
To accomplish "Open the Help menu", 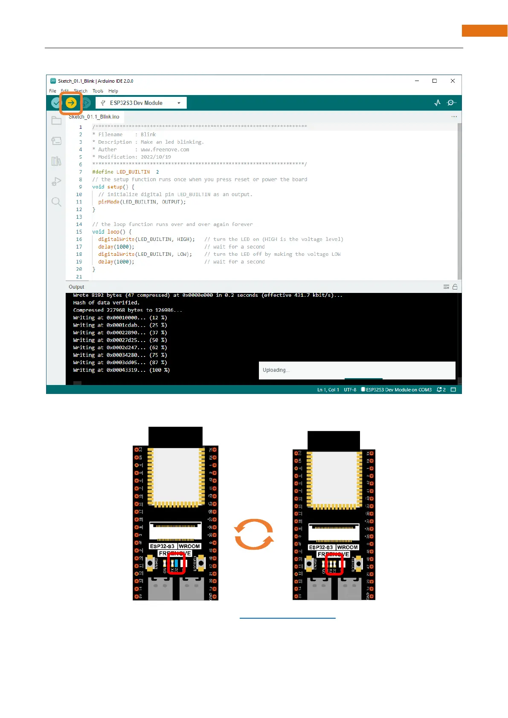I will click(x=113, y=91).
